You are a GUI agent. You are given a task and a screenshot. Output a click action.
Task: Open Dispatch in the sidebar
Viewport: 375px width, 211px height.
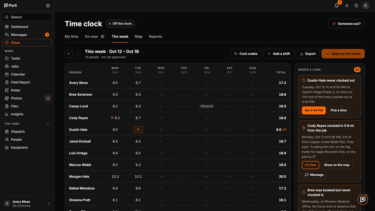[x=27, y=132]
